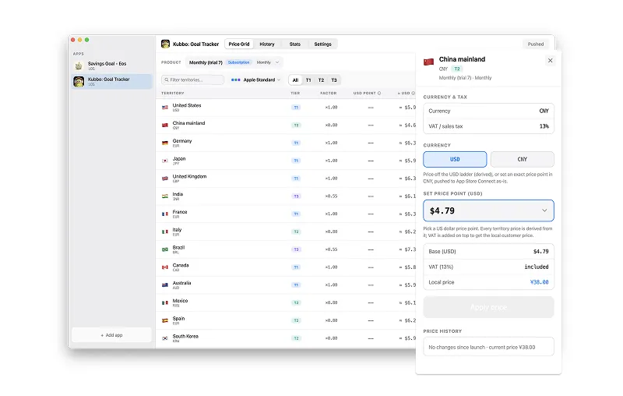Click the Kubbo app icon in the header
Screen dimensions: 623x396
(165, 44)
